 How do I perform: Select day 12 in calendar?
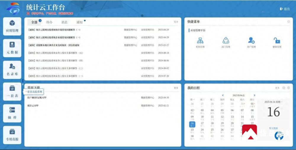222,118
